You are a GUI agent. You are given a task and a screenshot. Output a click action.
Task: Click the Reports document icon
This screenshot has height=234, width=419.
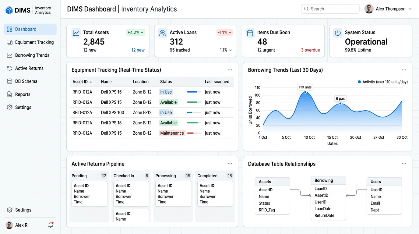point(9,94)
